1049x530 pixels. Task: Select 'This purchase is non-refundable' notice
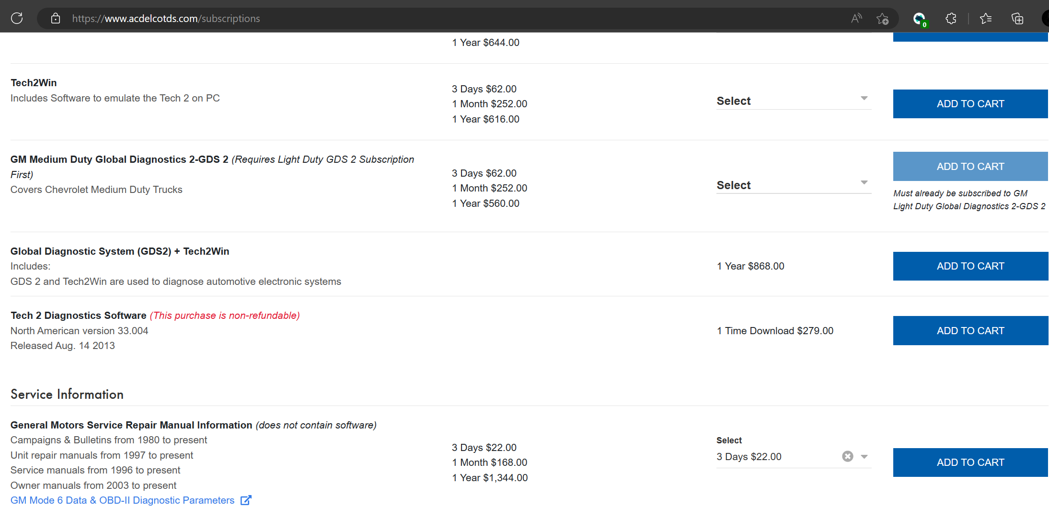(225, 316)
